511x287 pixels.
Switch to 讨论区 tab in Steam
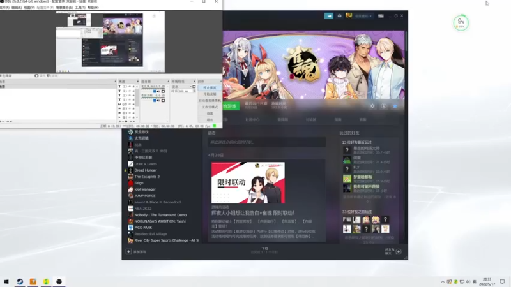click(311, 120)
